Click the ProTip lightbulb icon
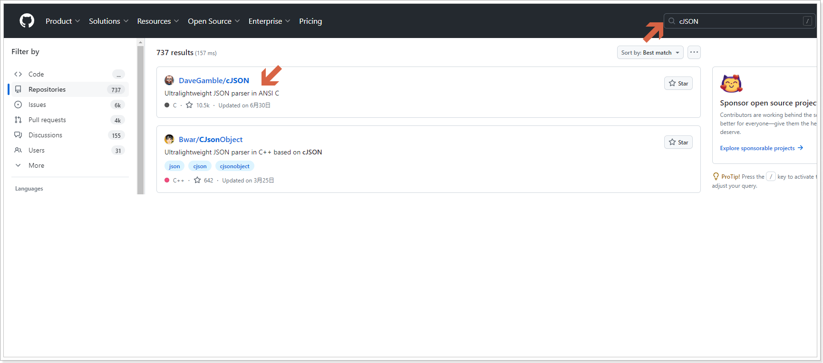This screenshot has width=823, height=363. point(716,176)
